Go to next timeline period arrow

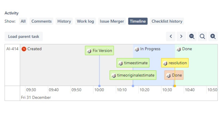181,36
